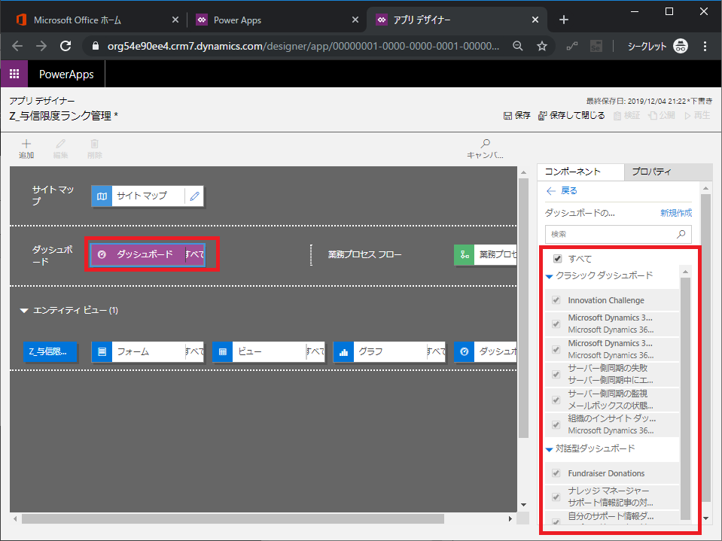Toggle the サーバー側同期の監視 checkbox
Image resolution: width=722 pixels, height=541 pixels.
[x=556, y=400]
